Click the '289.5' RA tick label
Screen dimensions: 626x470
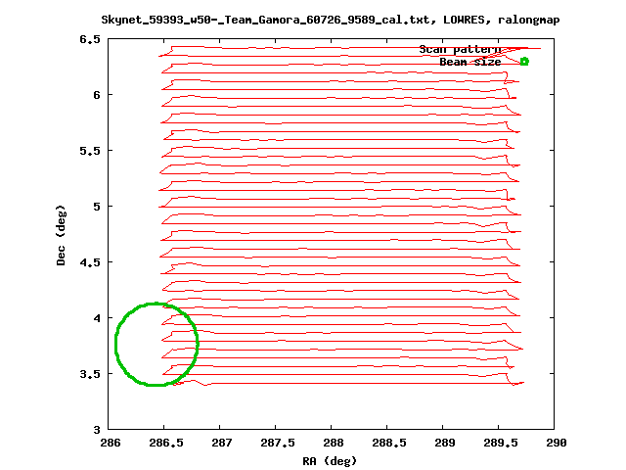tap(501, 443)
